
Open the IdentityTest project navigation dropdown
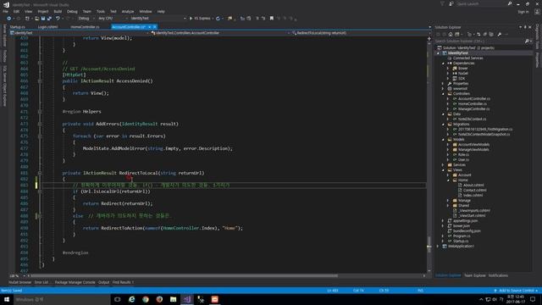tap(80, 33)
